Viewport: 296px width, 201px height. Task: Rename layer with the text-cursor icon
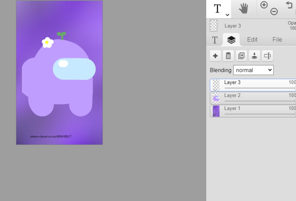tap(267, 56)
